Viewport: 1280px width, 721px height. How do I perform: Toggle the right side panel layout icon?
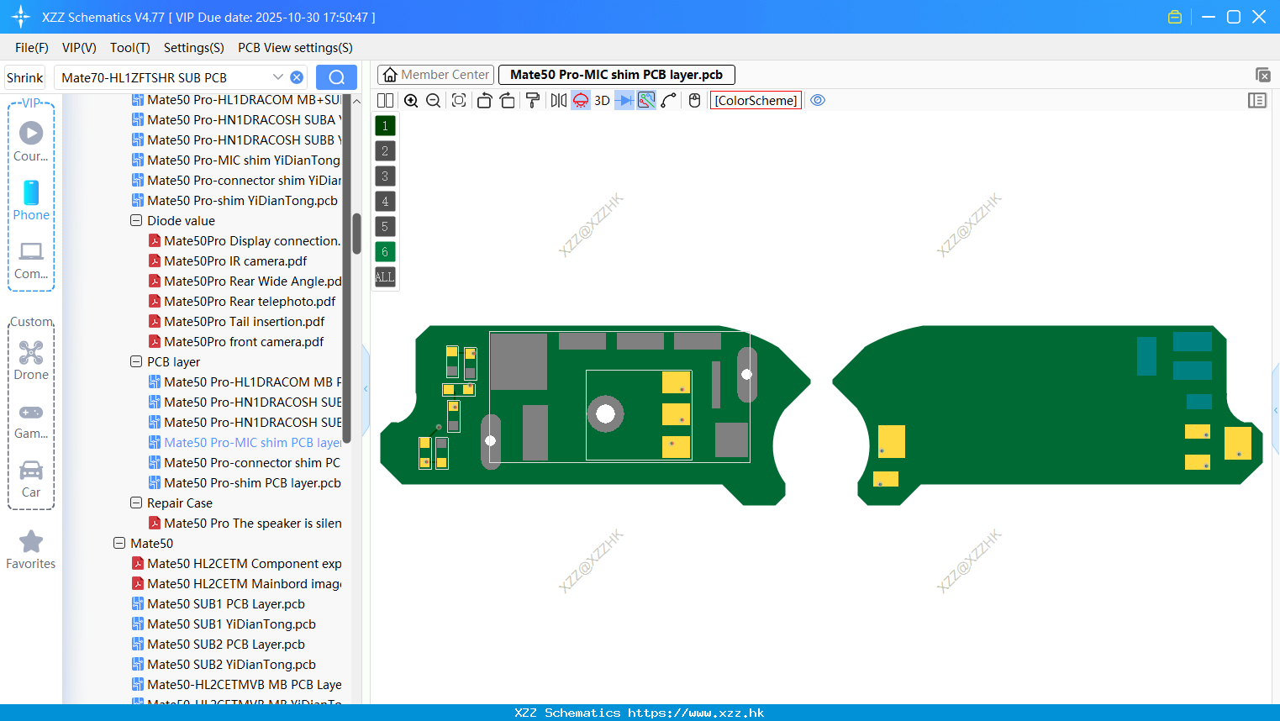tap(1257, 100)
